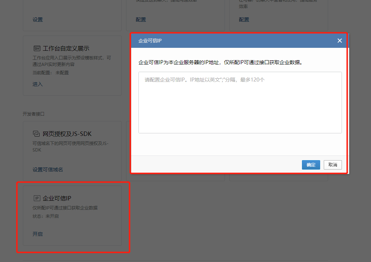Click the 设置 link in the top card

pyautogui.click(x=38, y=20)
